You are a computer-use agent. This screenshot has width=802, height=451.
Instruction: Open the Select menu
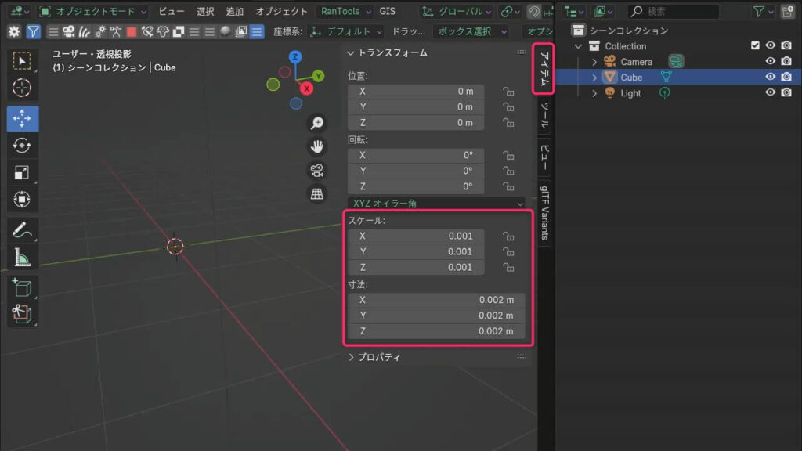206,11
